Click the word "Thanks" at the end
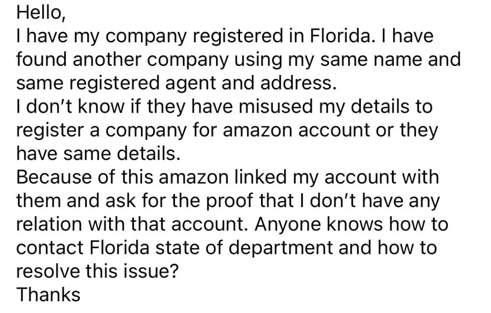This screenshot has width=491, height=313. coord(49,294)
